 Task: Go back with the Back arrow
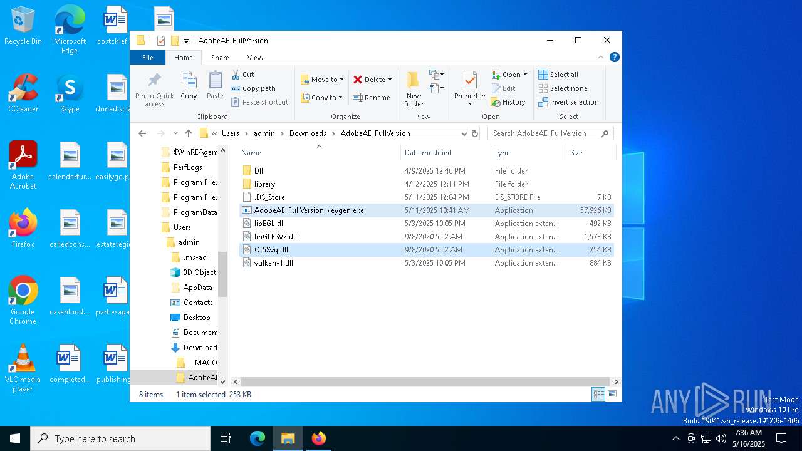coord(142,133)
